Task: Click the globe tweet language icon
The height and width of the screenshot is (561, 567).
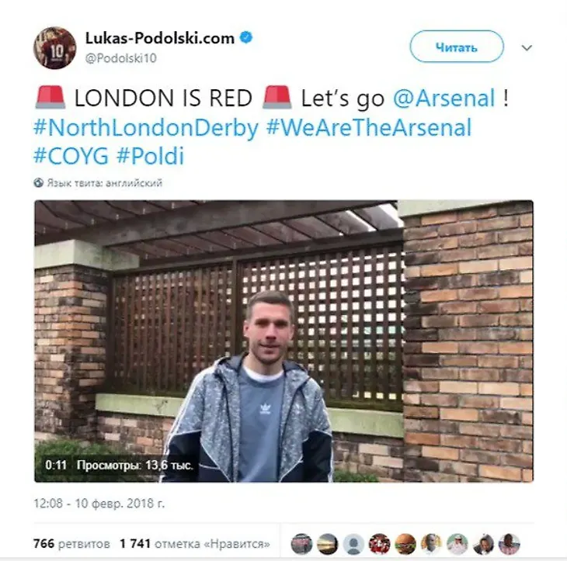Action: click(39, 183)
